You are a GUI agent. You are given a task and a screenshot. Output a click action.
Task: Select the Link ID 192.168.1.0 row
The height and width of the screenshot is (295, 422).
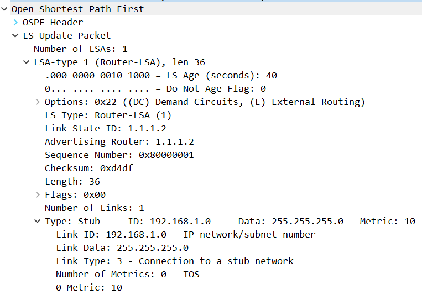click(186, 234)
